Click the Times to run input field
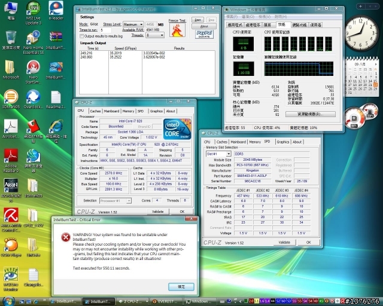This screenshot has width=383, height=306. (x=106, y=30)
